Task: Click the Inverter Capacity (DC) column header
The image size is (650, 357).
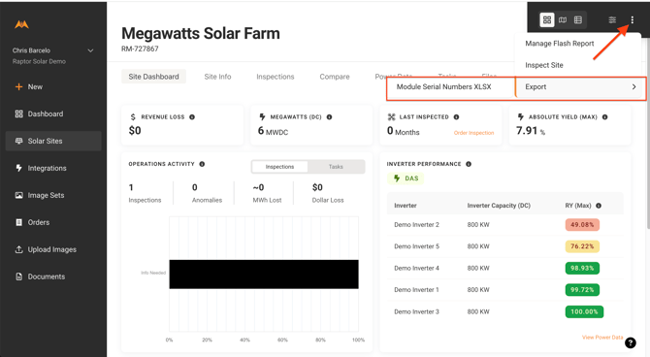Action: (499, 206)
